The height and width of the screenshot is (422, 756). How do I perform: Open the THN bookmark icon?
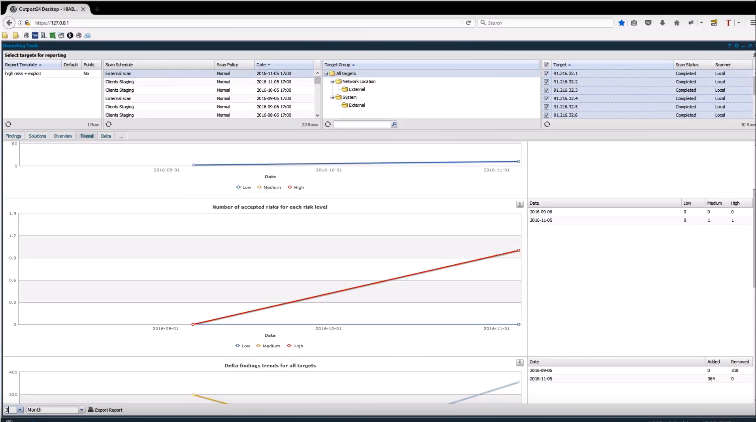[35, 36]
